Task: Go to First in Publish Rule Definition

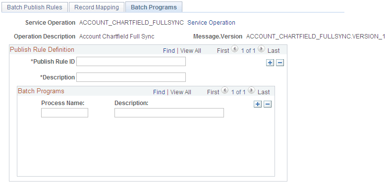Action: coord(223,51)
